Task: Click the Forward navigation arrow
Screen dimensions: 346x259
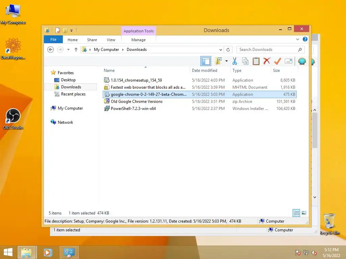Action: [x=60, y=50]
